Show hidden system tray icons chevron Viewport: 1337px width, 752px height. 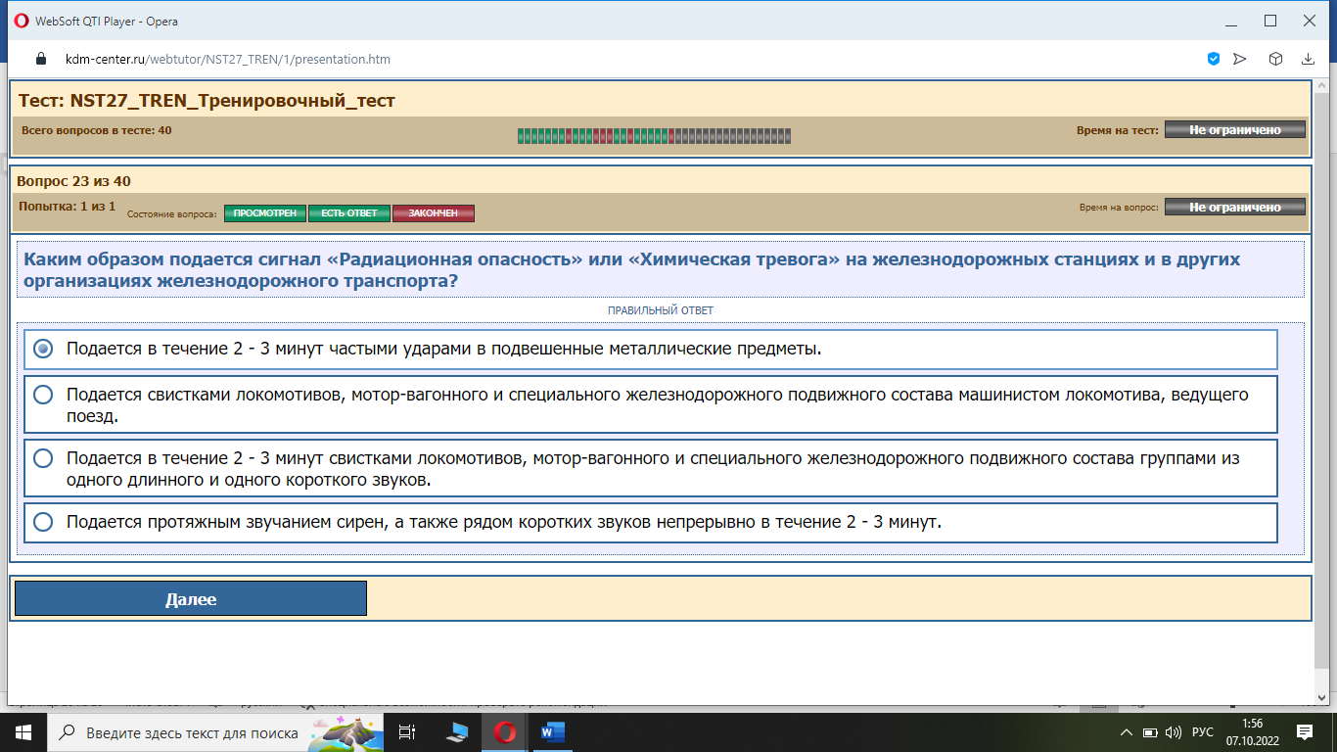(x=1125, y=732)
